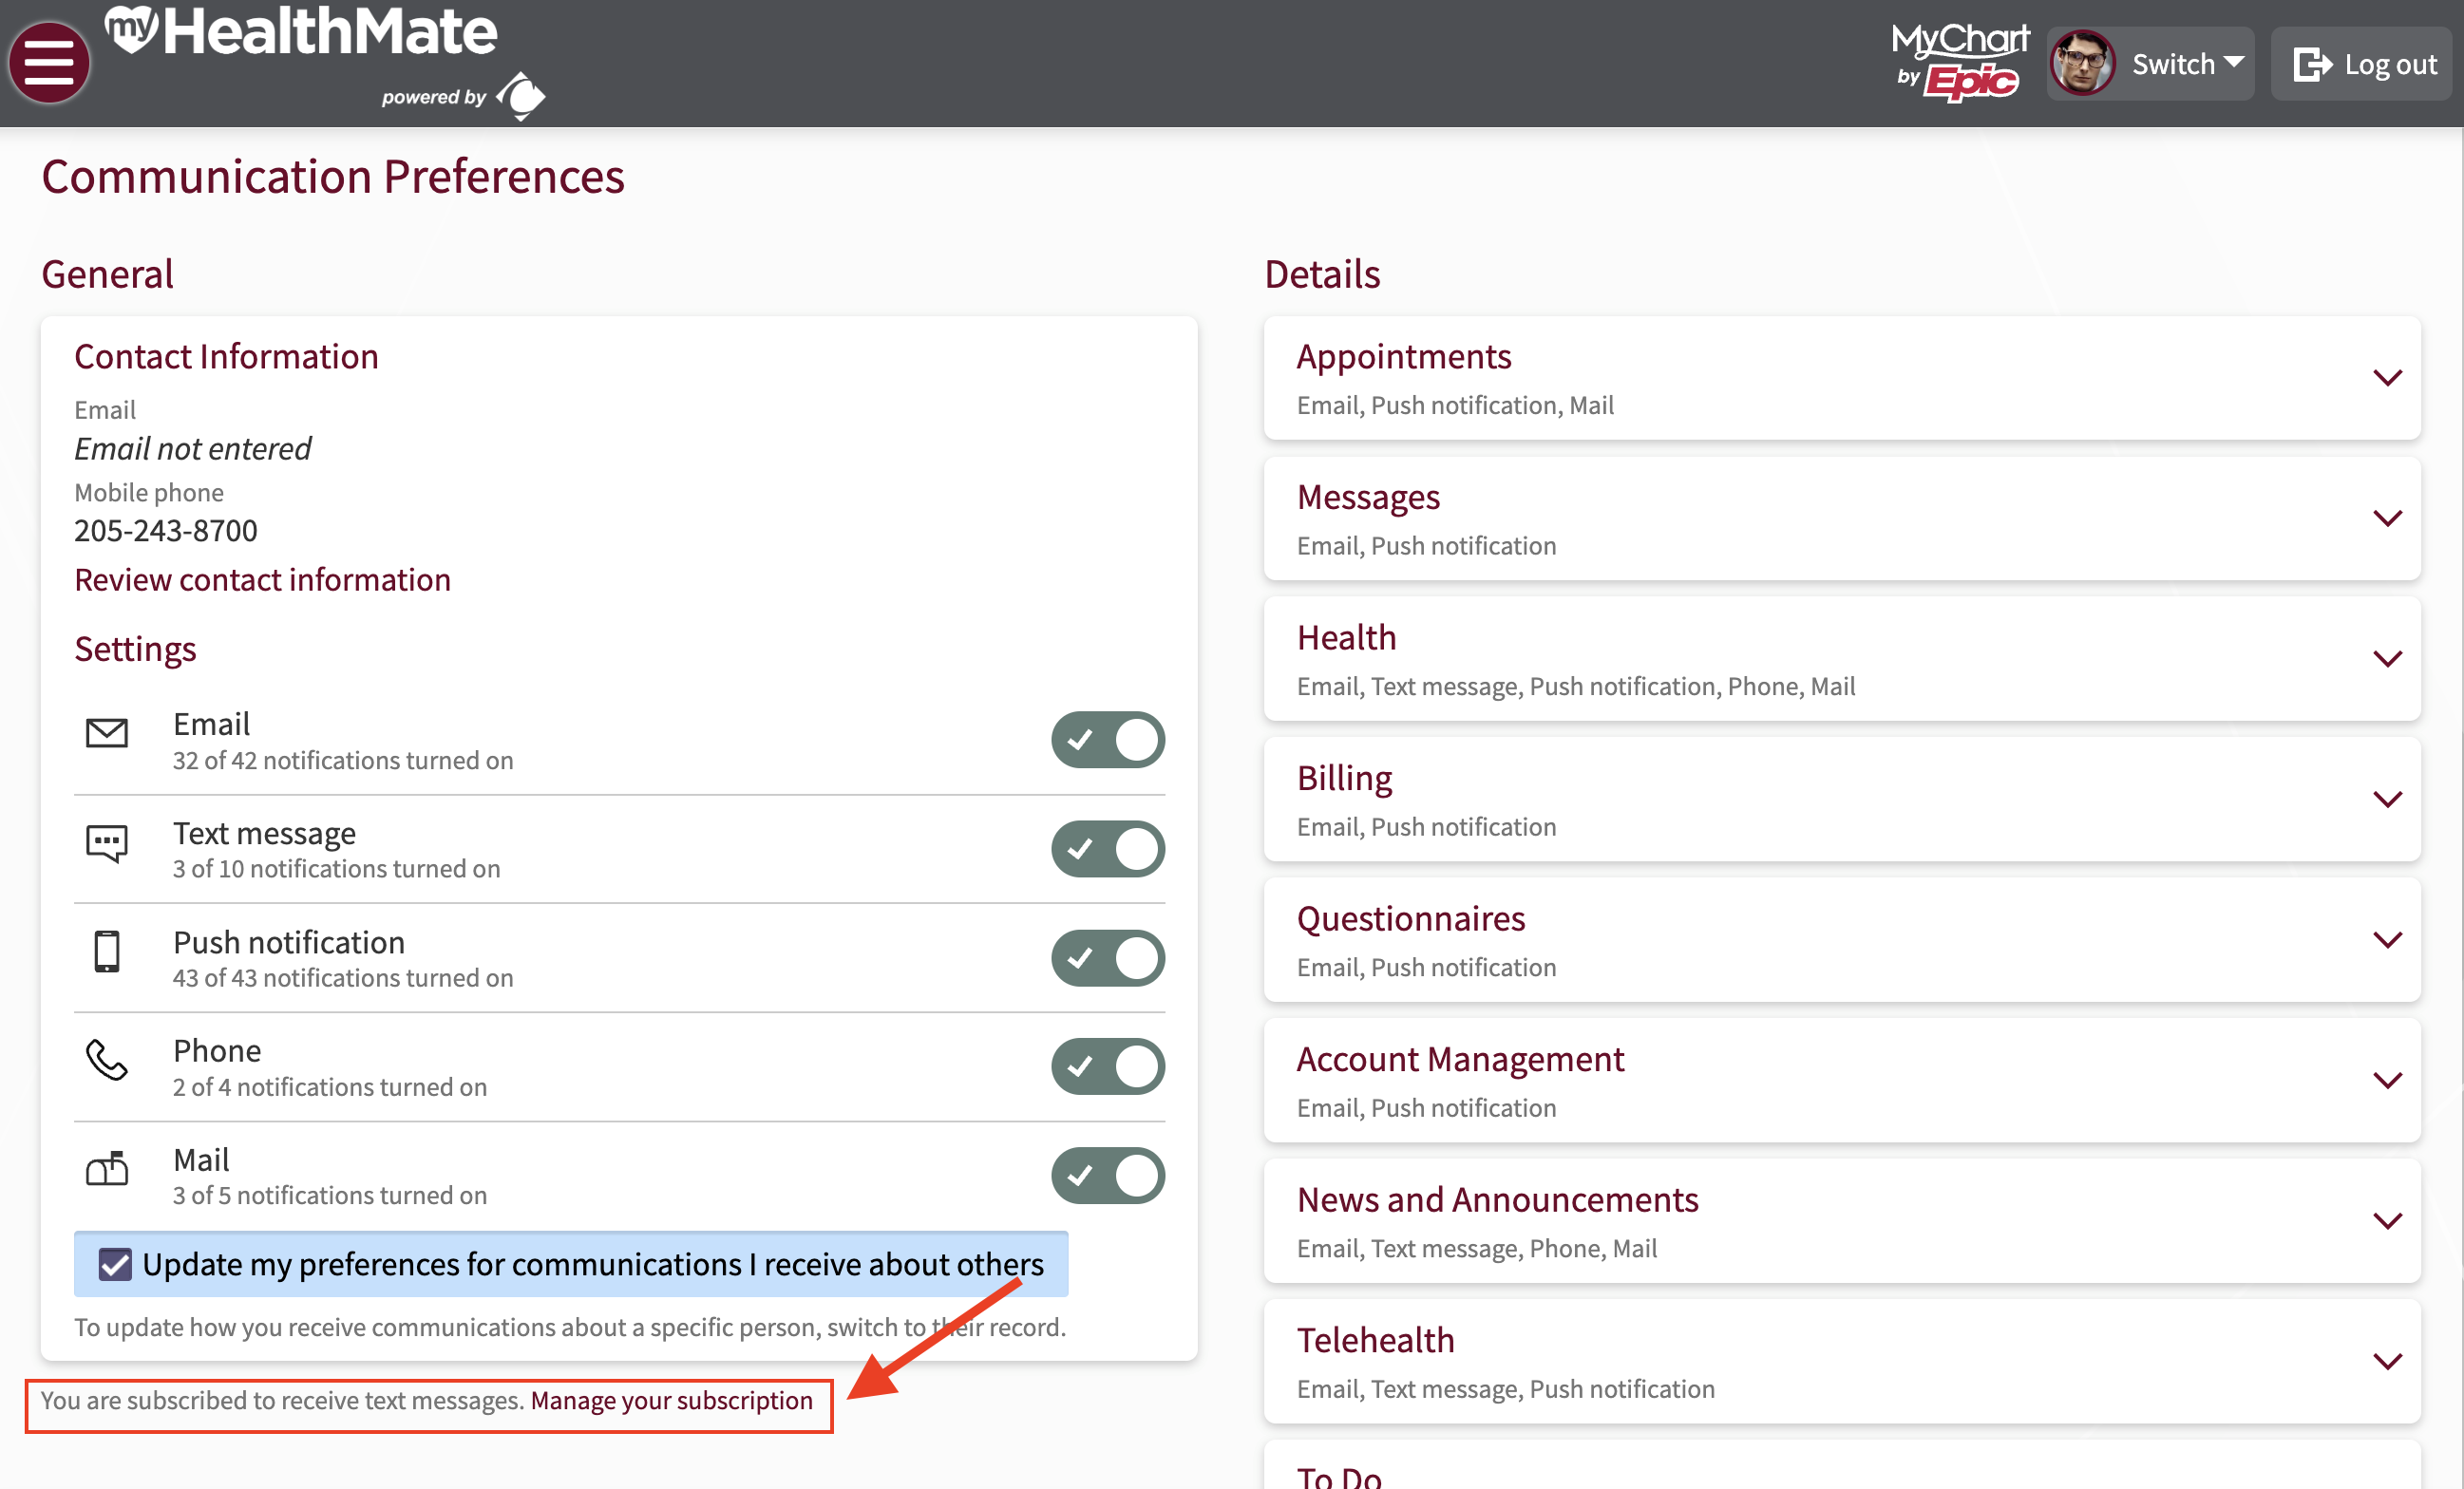The height and width of the screenshot is (1489, 2464).
Task: Uncheck preferences for communications about others
Action: (115, 1263)
